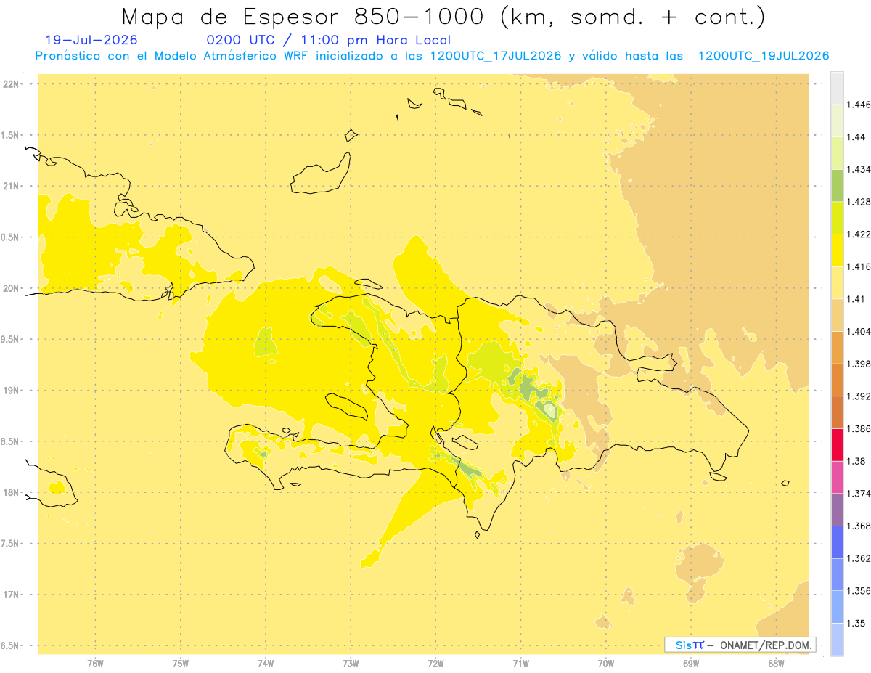Click the legend value '1.392'
This screenshot has width=871, height=673.
coord(859,396)
